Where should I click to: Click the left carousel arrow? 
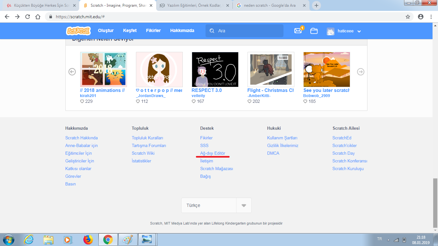point(72,72)
